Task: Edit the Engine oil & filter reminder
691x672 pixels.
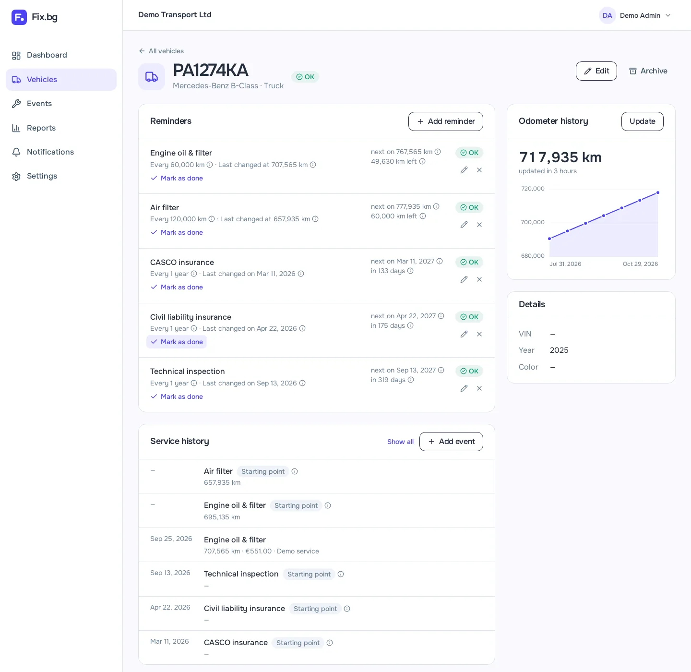Action: coord(464,170)
